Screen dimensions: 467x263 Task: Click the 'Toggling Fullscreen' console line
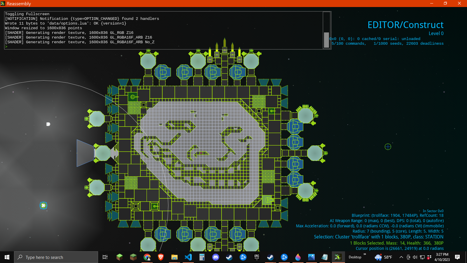pyautogui.click(x=27, y=14)
